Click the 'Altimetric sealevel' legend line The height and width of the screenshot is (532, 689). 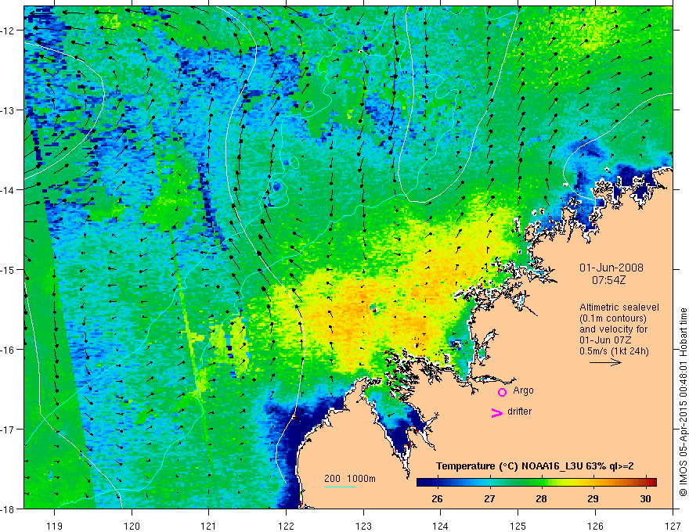pyautogui.click(x=619, y=307)
